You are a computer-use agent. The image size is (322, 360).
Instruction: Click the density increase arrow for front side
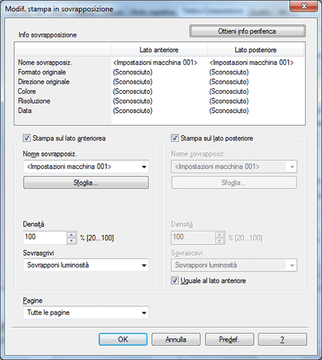click(x=71, y=235)
